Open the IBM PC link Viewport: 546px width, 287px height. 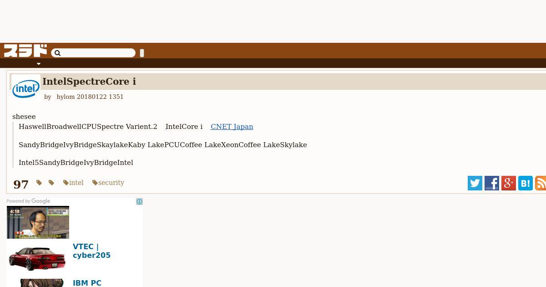click(x=87, y=283)
